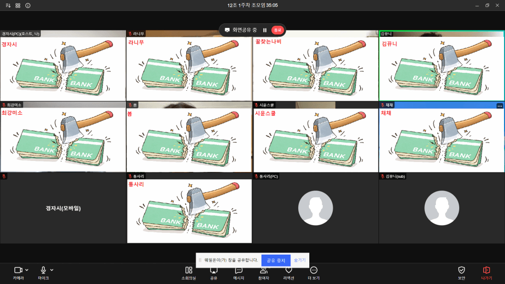Viewport: 505px width, 284px height.
Task: Open meeting info icon in title bar
Action: click(x=28, y=5)
